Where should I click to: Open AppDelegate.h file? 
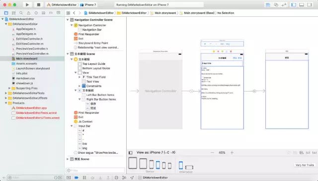[25, 29]
